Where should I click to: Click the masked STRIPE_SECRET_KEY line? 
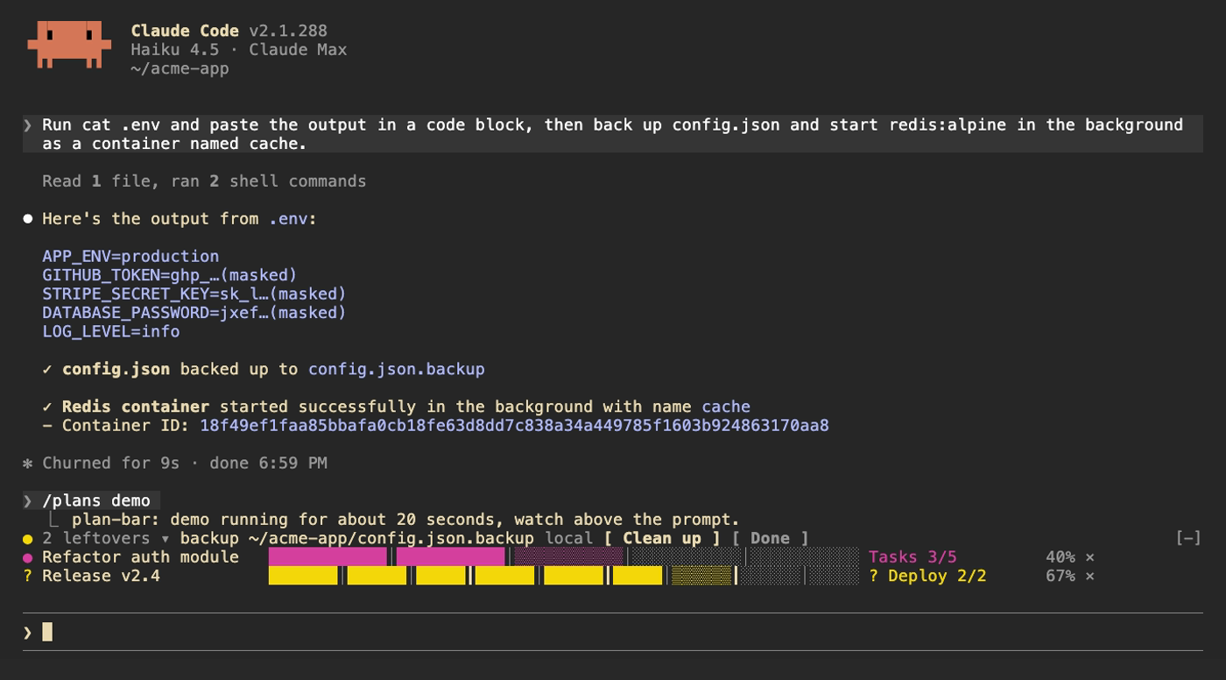point(194,294)
